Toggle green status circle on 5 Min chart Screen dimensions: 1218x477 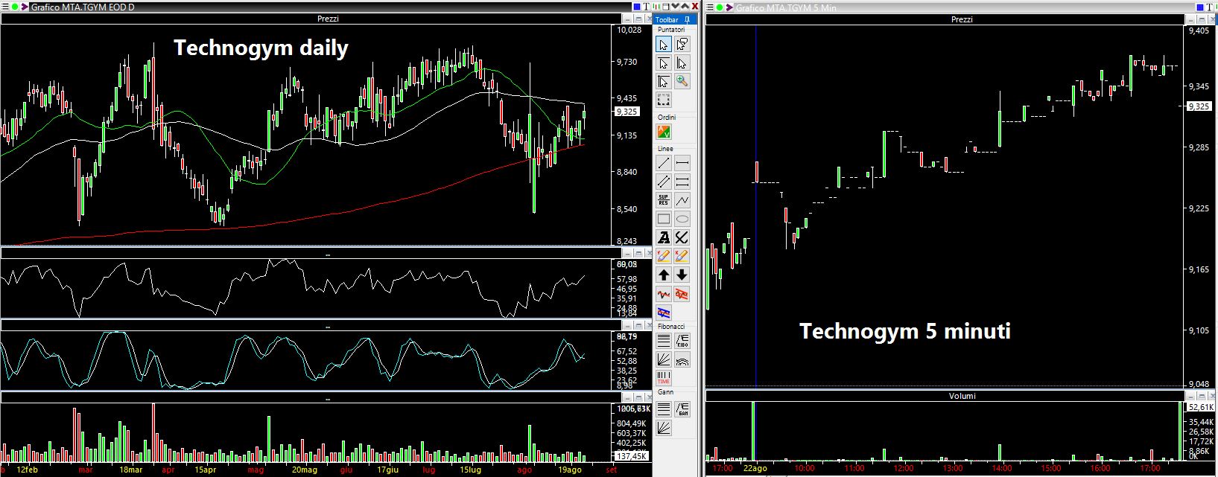[x=720, y=7]
